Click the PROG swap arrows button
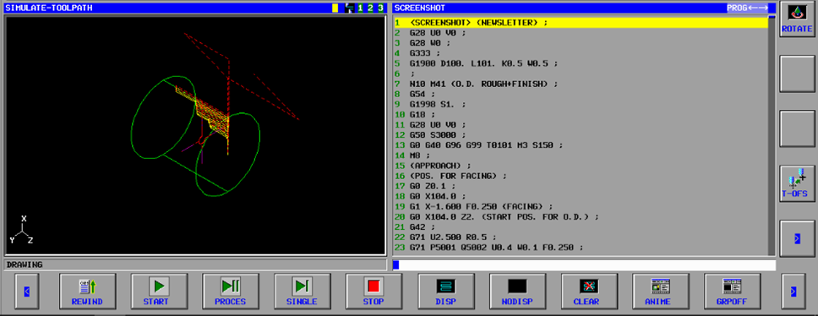Viewport: 818px width, 316px height. click(x=748, y=8)
